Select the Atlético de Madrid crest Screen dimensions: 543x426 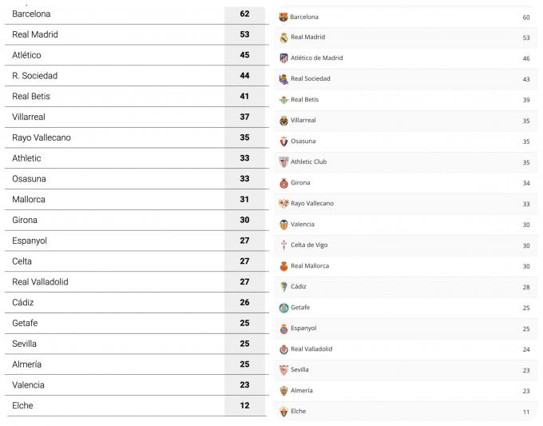tap(283, 58)
